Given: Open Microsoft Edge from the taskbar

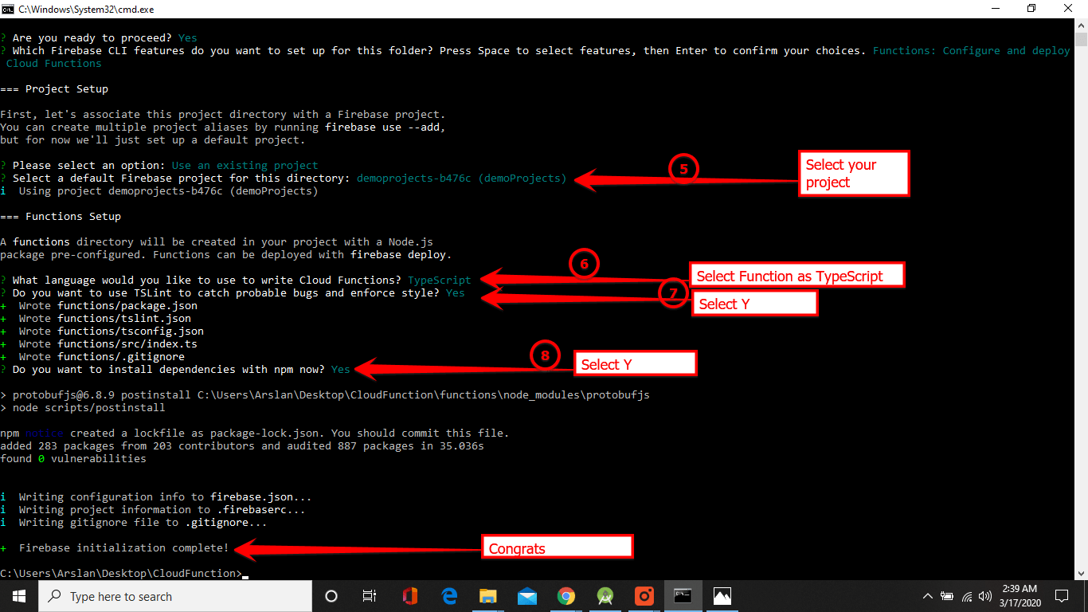Looking at the screenshot, I should coord(449,596).
